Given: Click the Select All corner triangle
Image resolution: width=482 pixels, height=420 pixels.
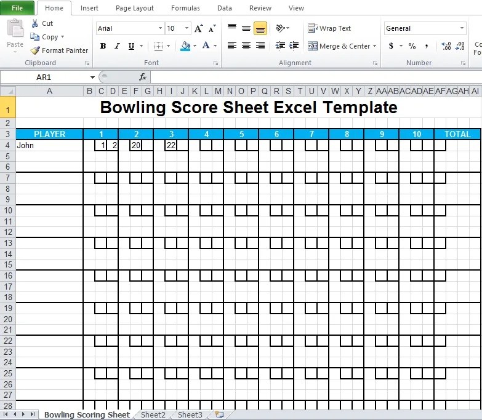Looking at the screenshot, I should [8, 91].
